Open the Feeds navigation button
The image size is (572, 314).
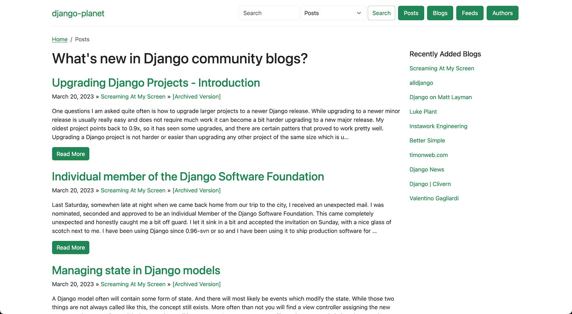(470, 13)
